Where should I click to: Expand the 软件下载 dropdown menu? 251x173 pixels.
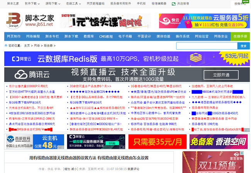pos(32,3)
